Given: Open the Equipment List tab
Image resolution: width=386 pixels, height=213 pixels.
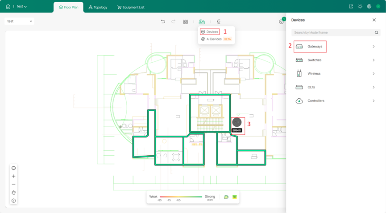Looking at the screenshot, I should [131, 7].
